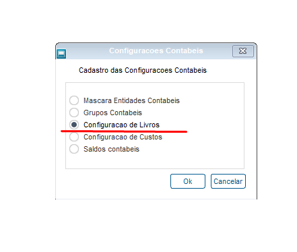297x252 pixels.
Task: Click the Configuracao de Custos label text
Action: tap(123, 137)
